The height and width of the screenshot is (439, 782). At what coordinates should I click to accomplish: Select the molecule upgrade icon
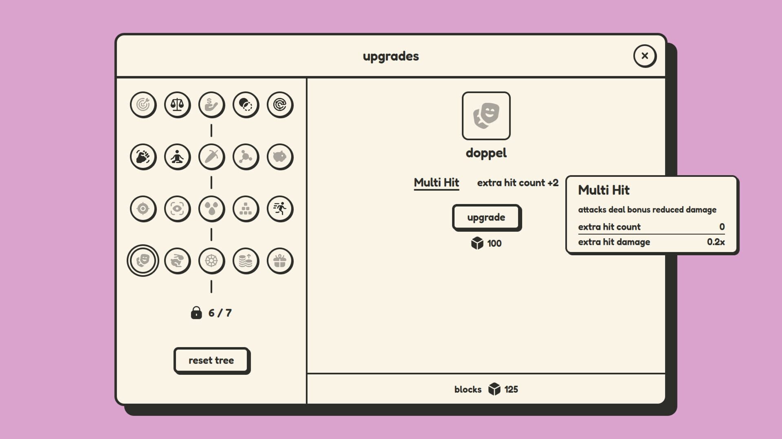(246, 157)
